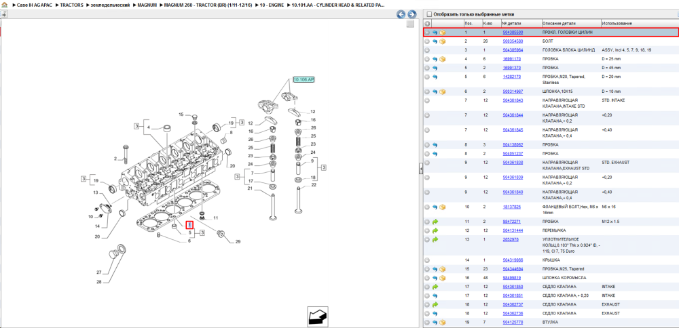Select the 'ВТУЛКА' description cell
Viewport: 679px width, 328px height.
[x=550, y=323]
